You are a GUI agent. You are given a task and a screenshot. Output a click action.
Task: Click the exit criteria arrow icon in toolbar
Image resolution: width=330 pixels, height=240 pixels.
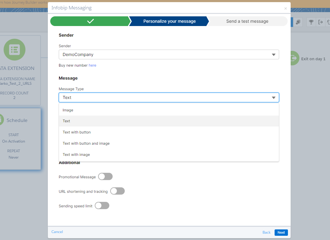pyautogui.click(x=320, y=22)
